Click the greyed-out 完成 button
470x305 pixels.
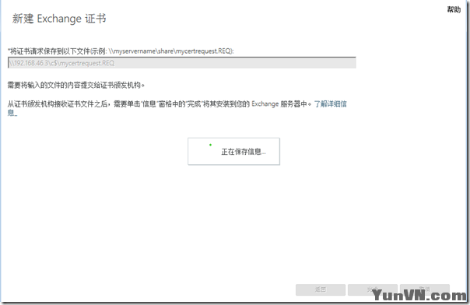pos(373,289)
